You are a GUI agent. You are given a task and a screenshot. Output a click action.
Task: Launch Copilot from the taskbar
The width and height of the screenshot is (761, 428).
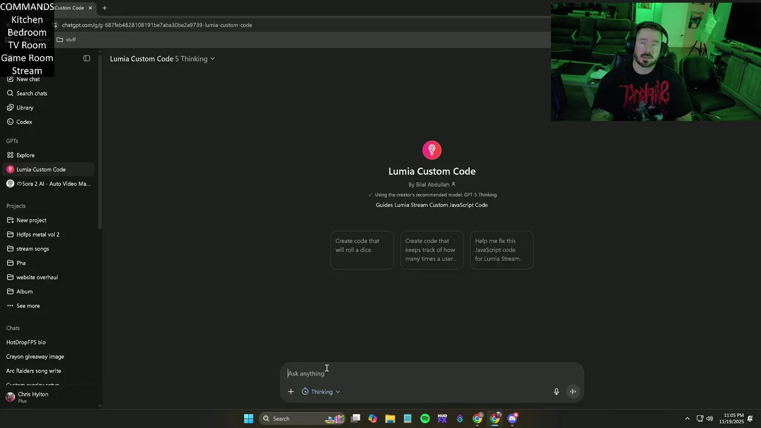coord(373,418)
